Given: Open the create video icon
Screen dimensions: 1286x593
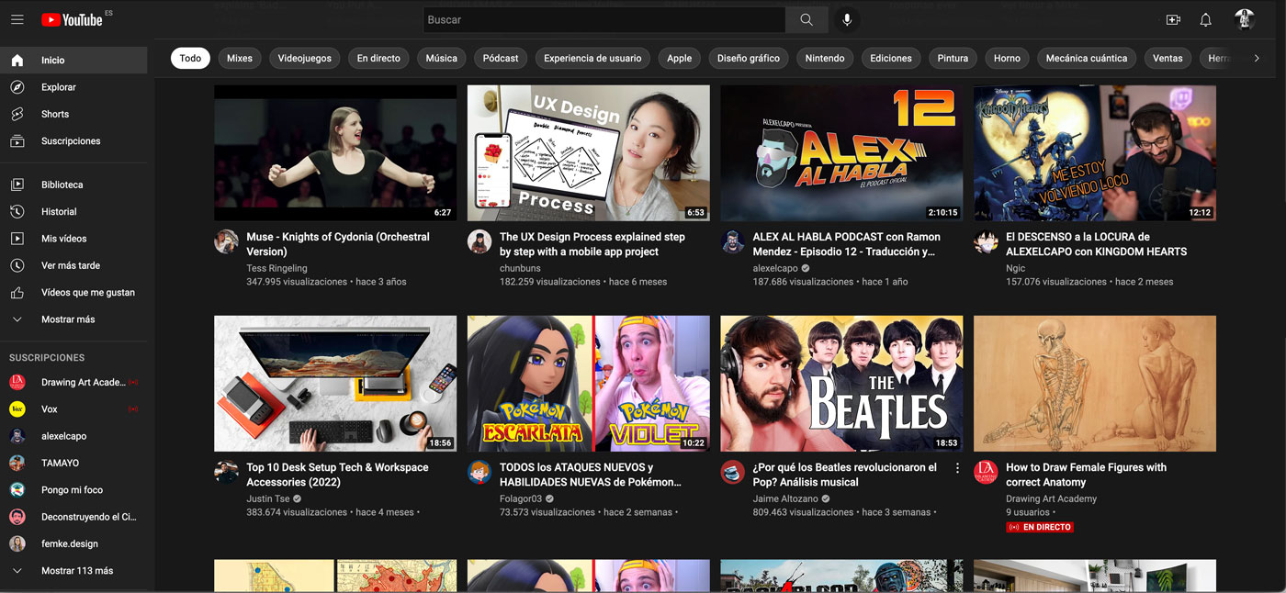Looking at the screenshot, I should [1173, 19].
